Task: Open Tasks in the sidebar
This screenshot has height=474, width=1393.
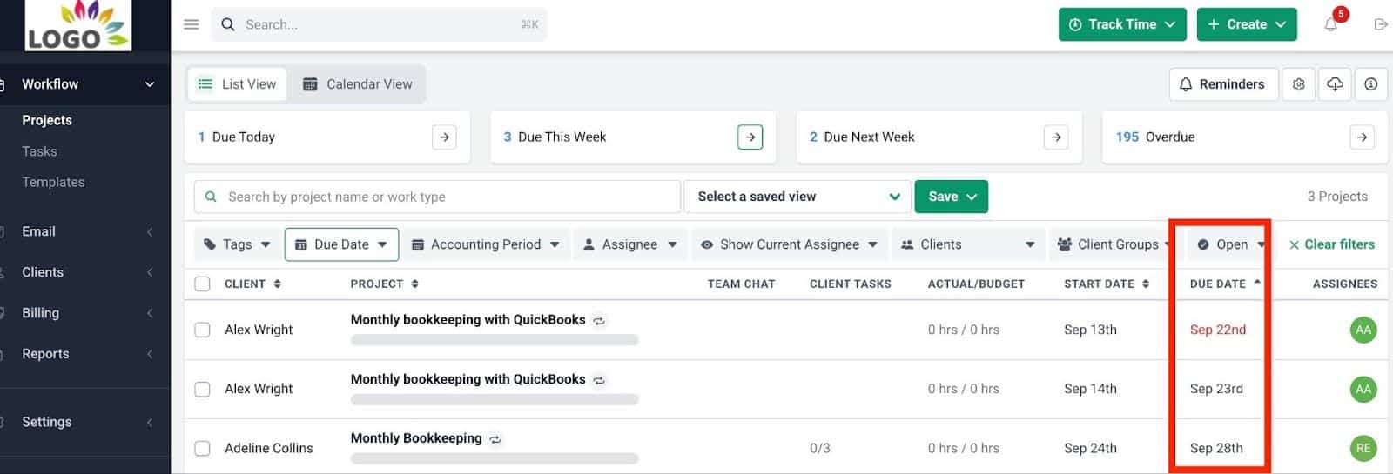Action: click(39, 151)
